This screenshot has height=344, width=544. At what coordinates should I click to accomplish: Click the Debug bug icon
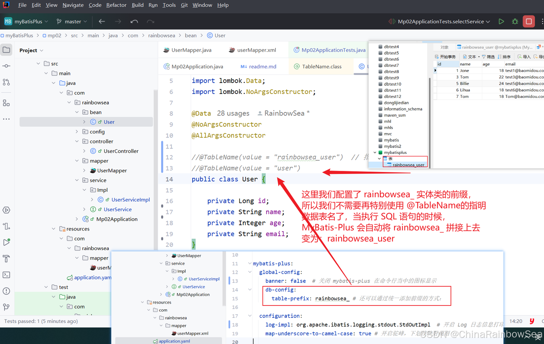pyautogui.click(x=515, y=21)
